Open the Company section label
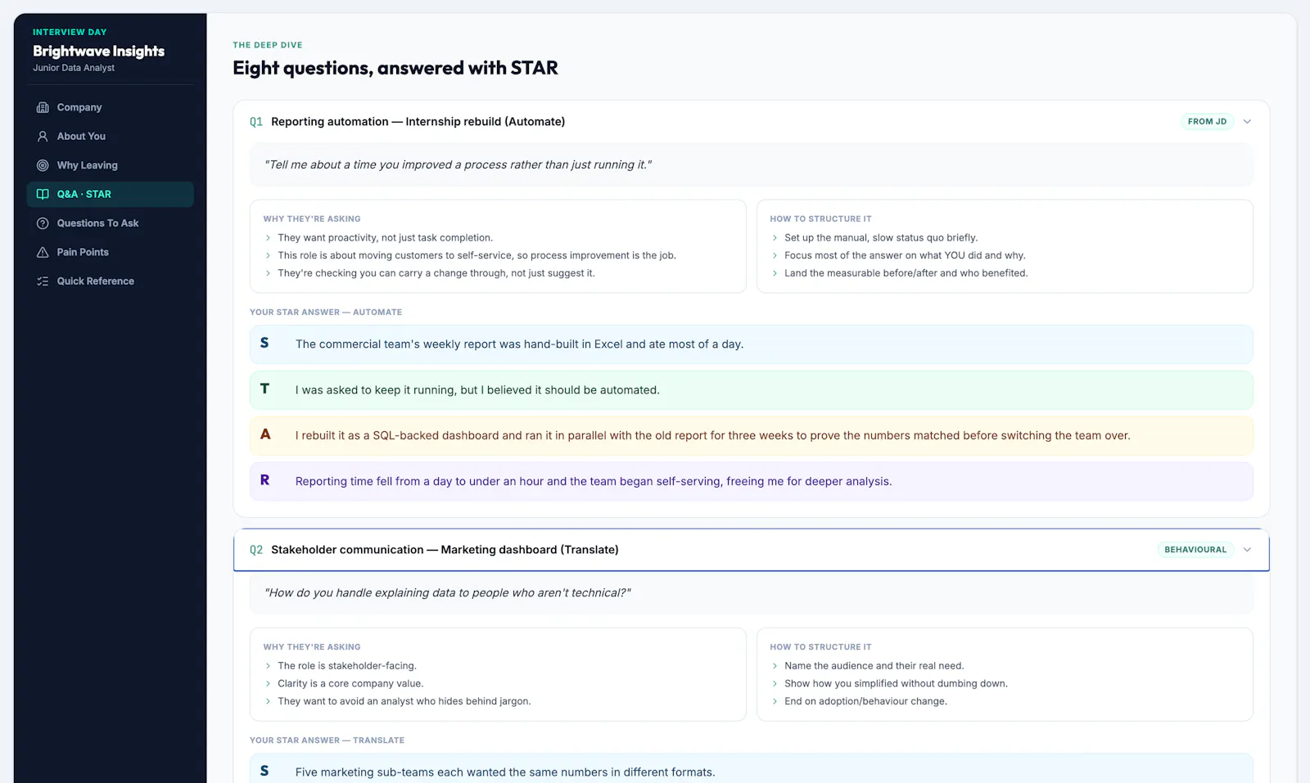Screen dimensions: 1310x783 79,107
